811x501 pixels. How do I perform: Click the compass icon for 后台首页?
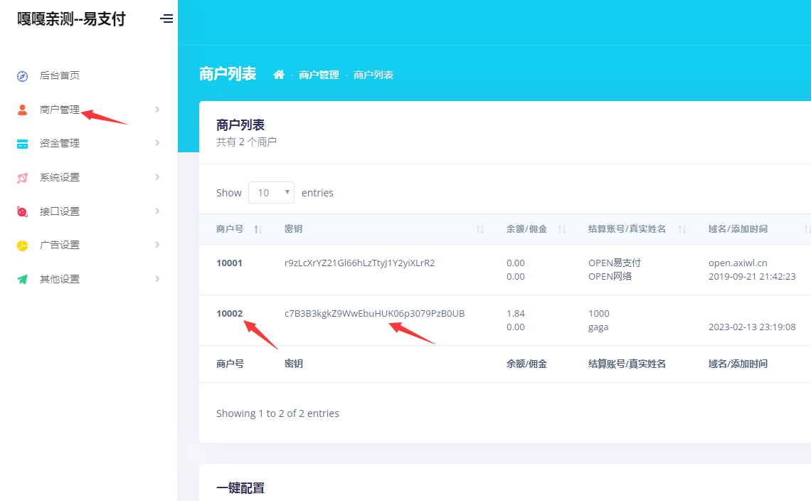pos(23,76)
